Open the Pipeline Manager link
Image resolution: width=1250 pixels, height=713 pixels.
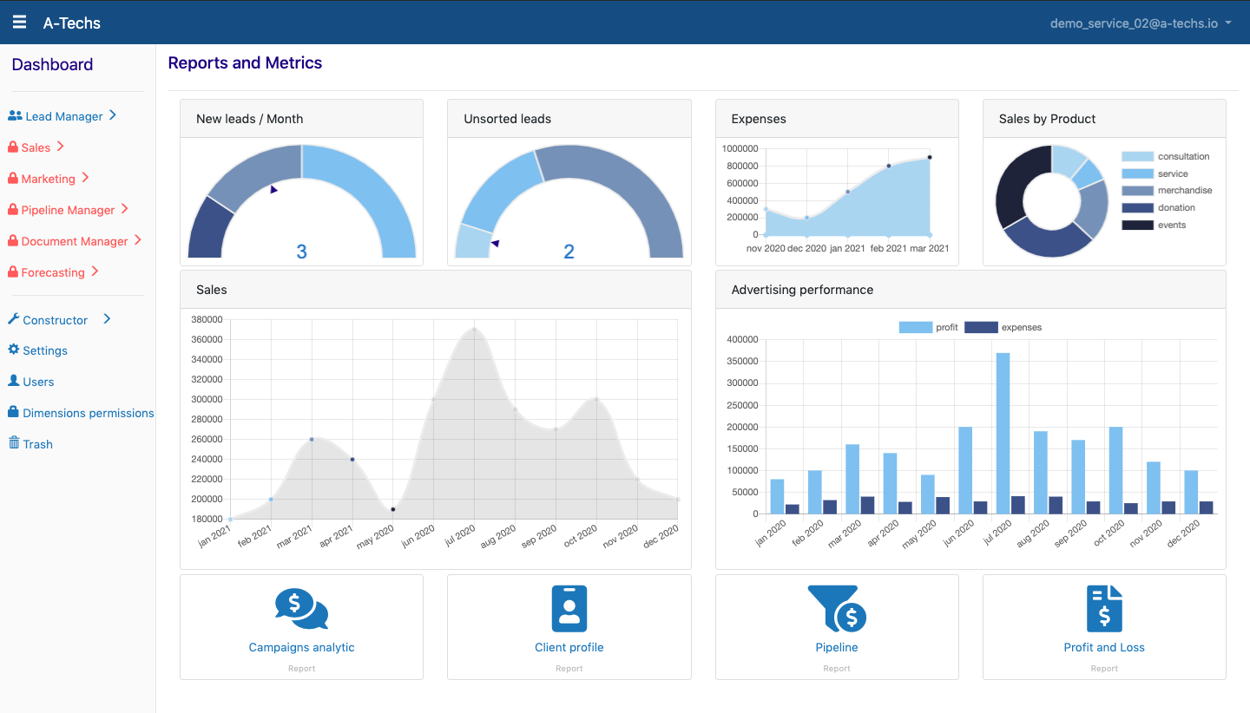tap(68, 210)
